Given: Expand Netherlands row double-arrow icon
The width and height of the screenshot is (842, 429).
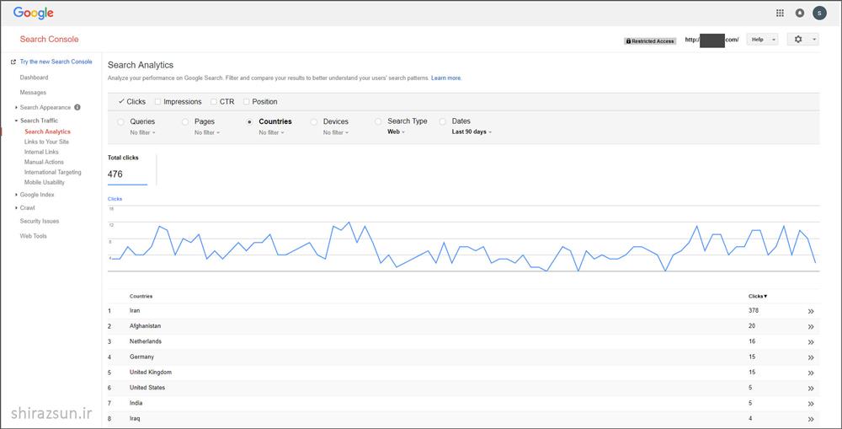Looking at the screenshot, I should tap(811, 342).
